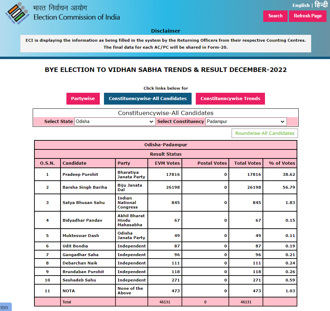Select candidate name Seshadeb Sahu
330x311 pixels.
[x=79, y=280]
